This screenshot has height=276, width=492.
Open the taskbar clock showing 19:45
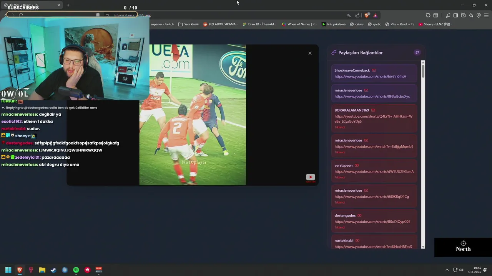pyautogui.click(x=474, y=270)
